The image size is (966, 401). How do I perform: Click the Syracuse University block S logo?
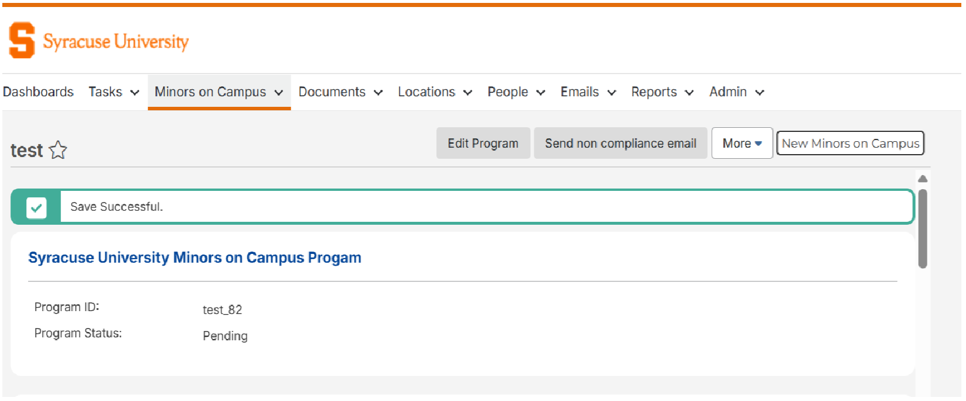pos(22,40)
